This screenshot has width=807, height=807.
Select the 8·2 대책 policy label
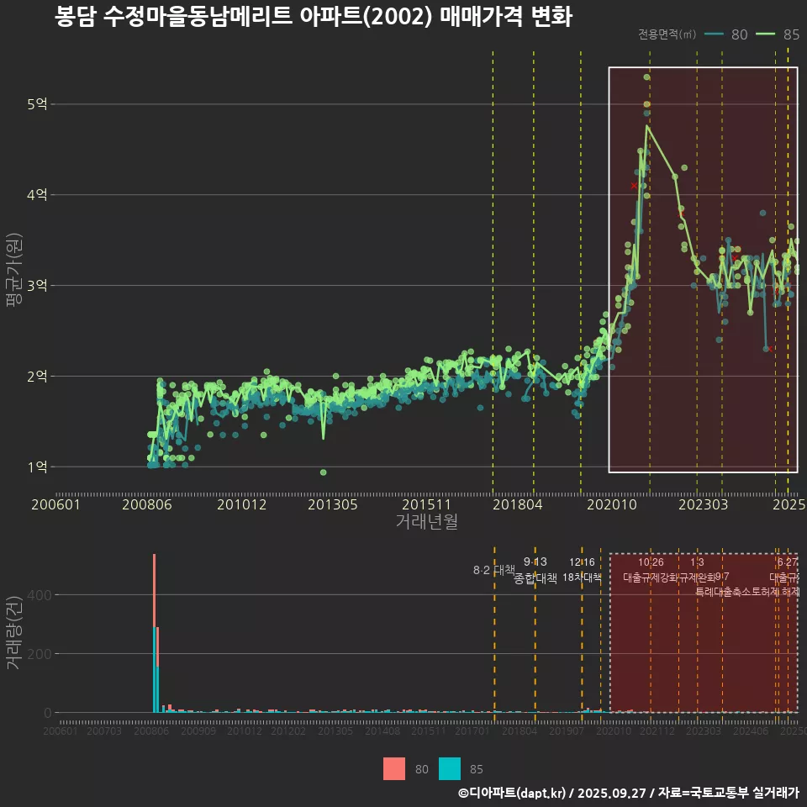(x=494, y=570)
